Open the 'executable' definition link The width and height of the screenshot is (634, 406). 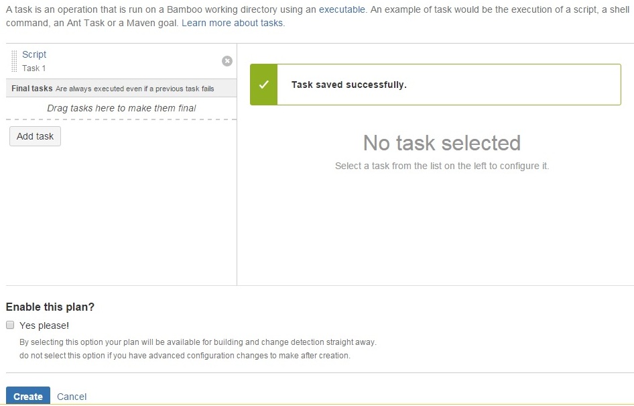tap(342, 9)
